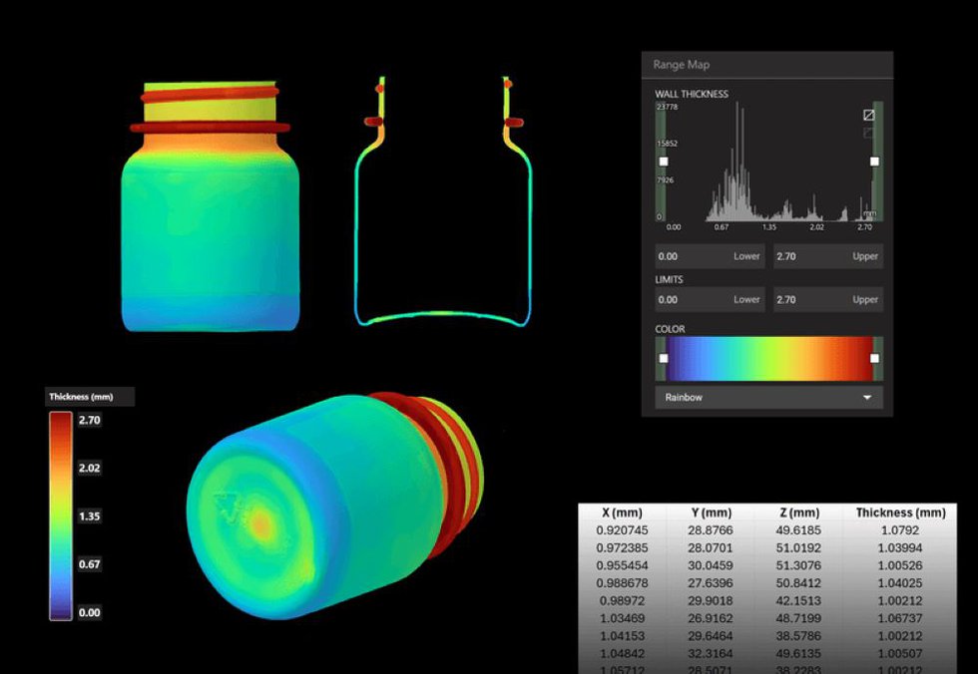
Task: Click the right histogram range slider handle
Action: click(874, 160)
